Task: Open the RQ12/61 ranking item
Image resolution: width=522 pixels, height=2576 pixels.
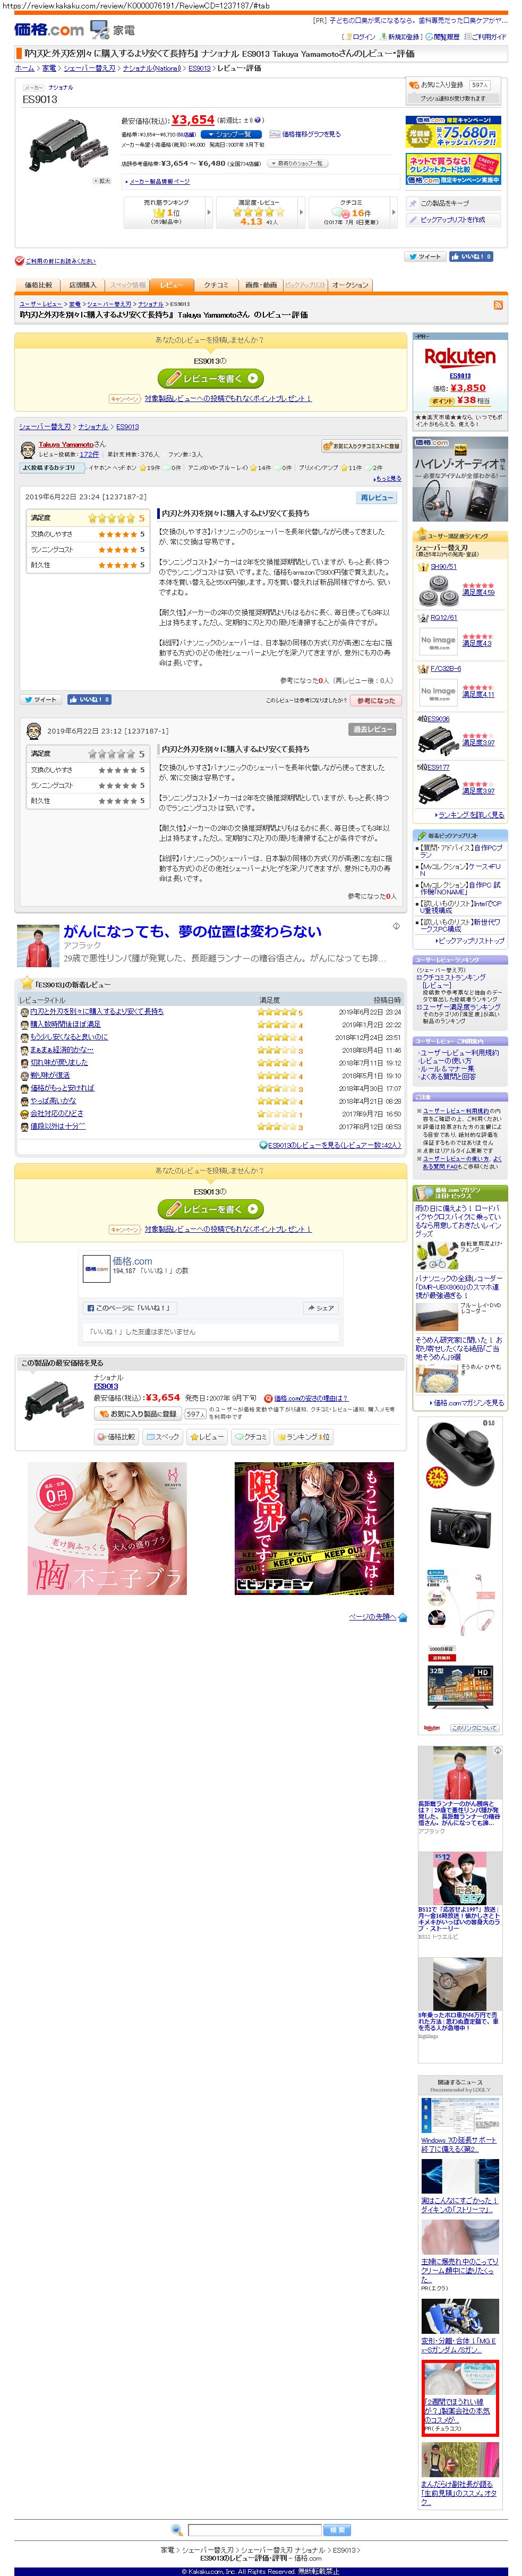Action: tap(444, 618)
